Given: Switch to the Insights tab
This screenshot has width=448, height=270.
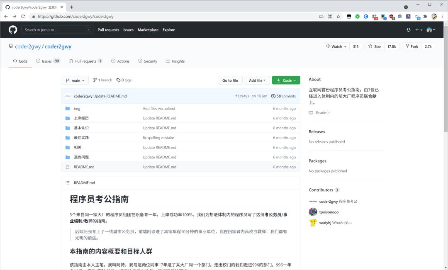Looking at the screenshot, I should 175,61.
